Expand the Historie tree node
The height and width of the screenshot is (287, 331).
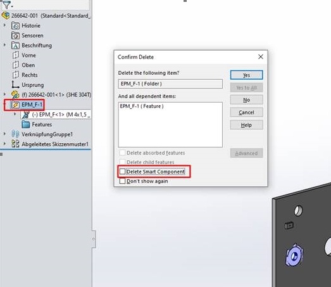4,25
